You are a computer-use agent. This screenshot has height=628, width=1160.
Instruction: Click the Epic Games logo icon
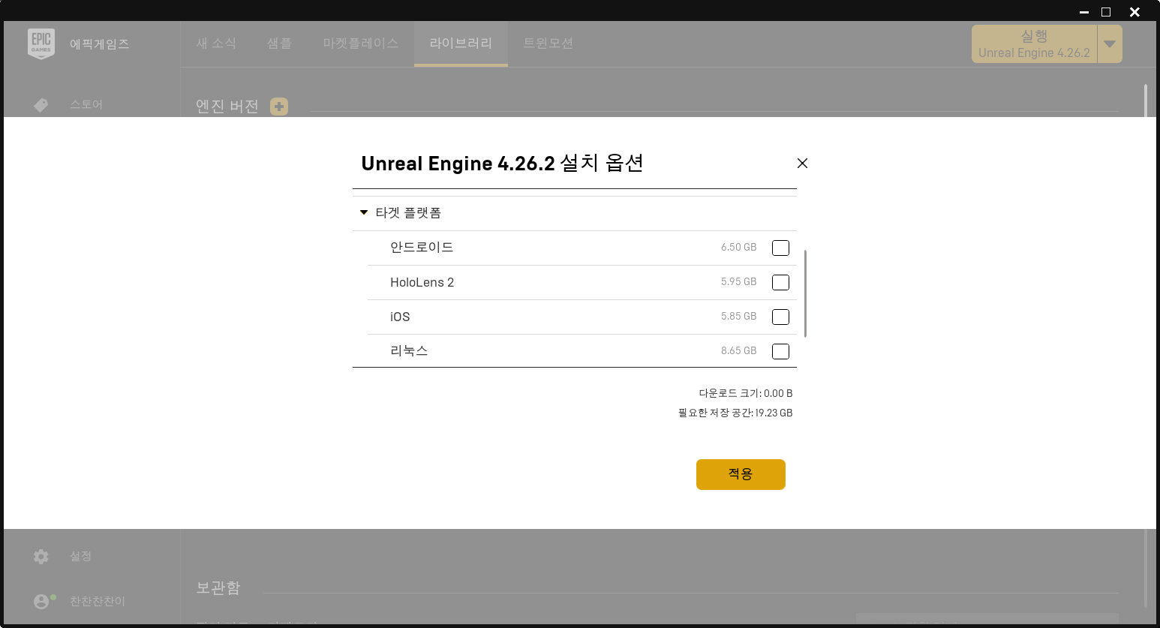[41, 44]
